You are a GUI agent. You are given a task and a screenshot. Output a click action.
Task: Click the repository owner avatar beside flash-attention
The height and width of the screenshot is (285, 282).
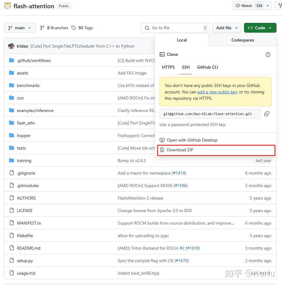tap(8, 6)
